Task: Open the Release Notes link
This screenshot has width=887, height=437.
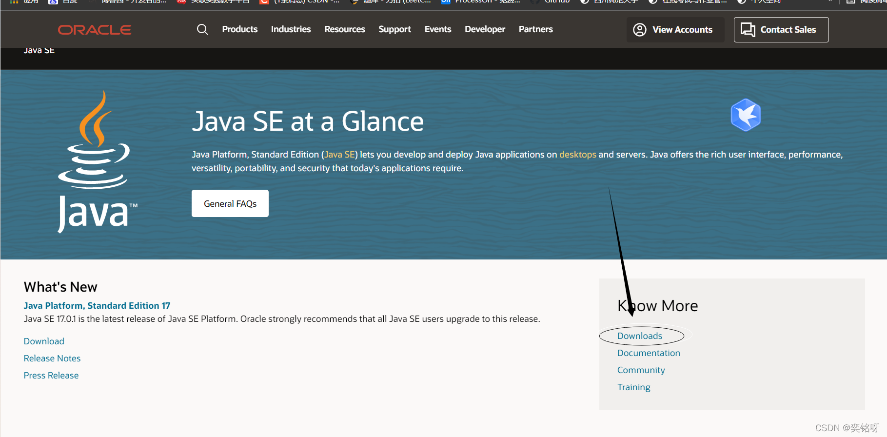Action: pos(52,358)
